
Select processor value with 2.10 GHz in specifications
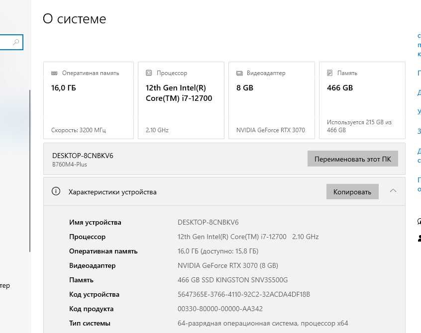[x=248, y=237]
